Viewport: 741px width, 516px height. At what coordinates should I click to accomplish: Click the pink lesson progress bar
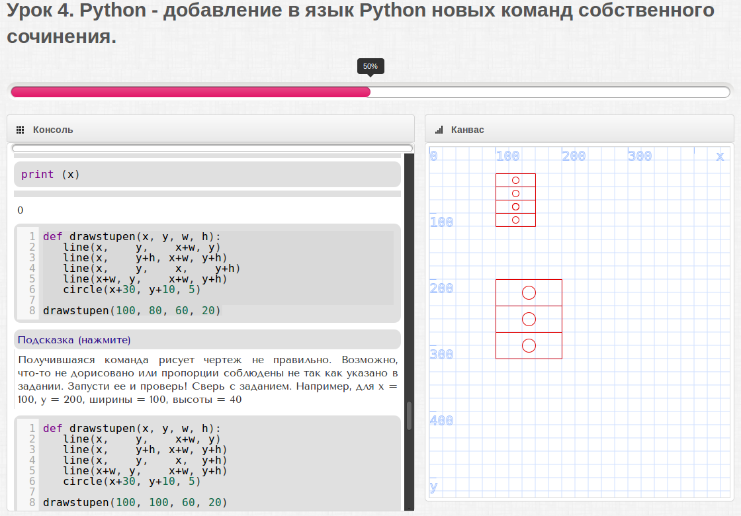[191, 92]
